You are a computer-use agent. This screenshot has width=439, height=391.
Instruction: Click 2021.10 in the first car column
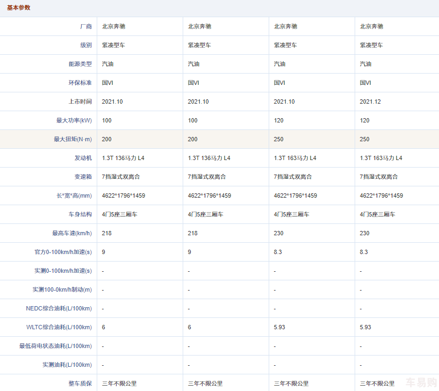tap(112, 102)
